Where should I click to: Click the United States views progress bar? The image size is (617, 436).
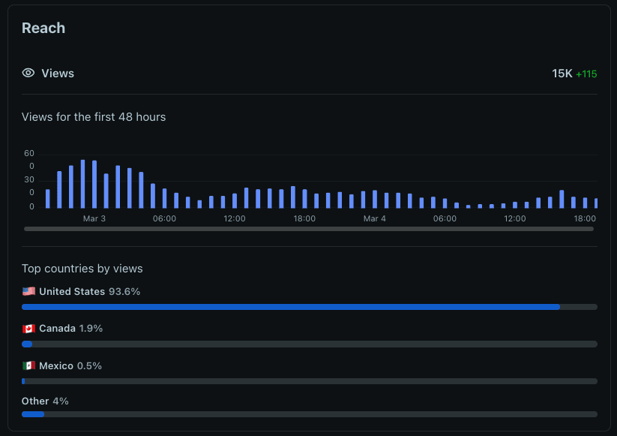[x=309, y=307]
